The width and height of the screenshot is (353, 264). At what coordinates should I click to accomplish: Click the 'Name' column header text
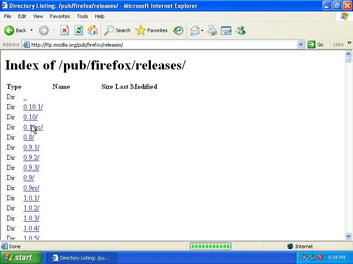point(61,87)
